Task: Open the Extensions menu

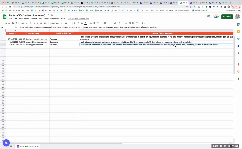Action: (x=55, y=19)
